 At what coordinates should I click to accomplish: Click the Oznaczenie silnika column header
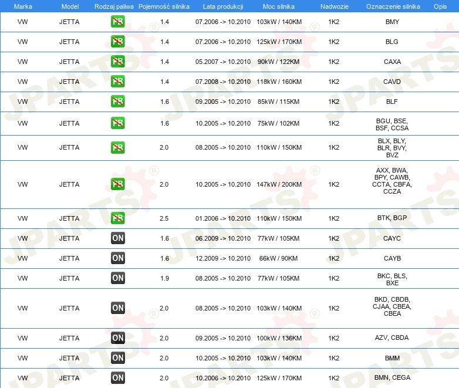coord(393,6)
